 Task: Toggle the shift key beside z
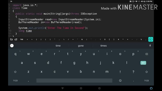pos(15,72)
